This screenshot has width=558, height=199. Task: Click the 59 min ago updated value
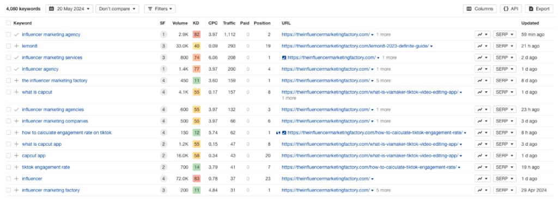click(532, 34)
